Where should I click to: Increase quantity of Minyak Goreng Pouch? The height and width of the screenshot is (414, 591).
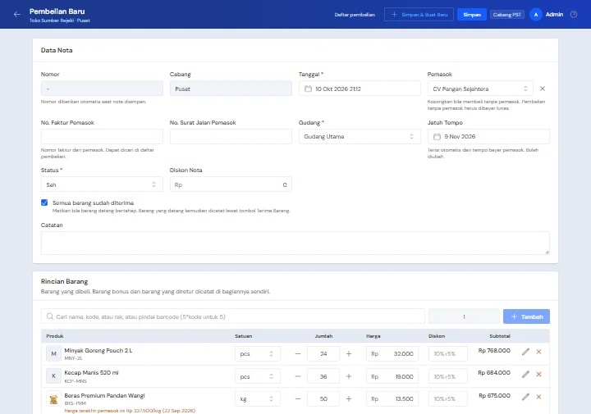point(349,354)
